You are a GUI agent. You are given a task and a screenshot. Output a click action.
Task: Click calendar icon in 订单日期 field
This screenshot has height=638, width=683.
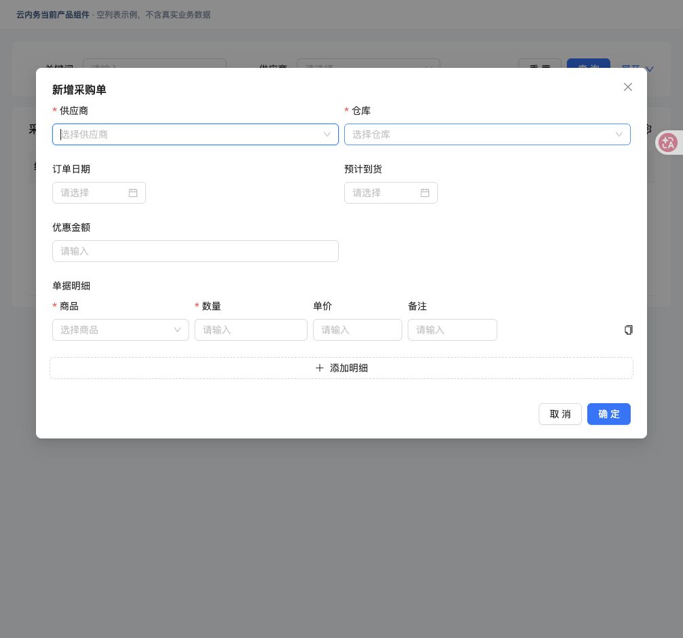click(x=133, y=193)
